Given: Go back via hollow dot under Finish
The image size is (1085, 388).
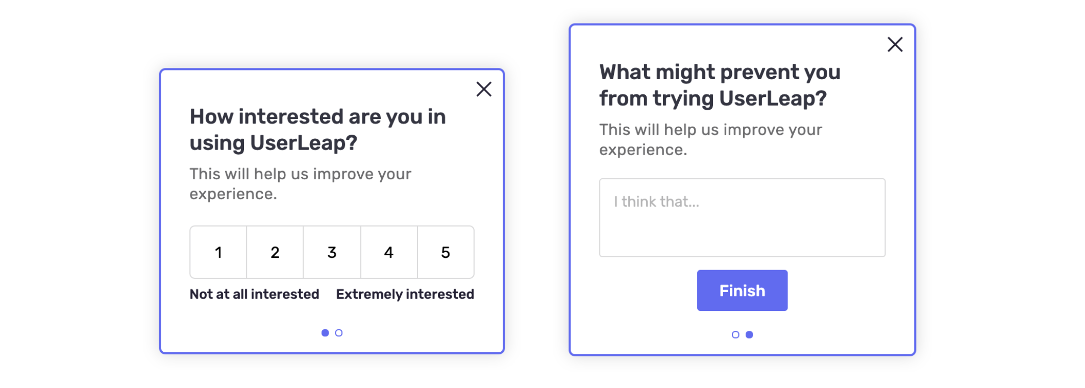Looking at the screenshot, I should pyautogui.click(x=735, y=335).
